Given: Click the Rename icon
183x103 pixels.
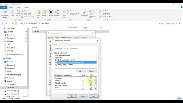Looking at the screenshot, I should click(x=57, y=12).
